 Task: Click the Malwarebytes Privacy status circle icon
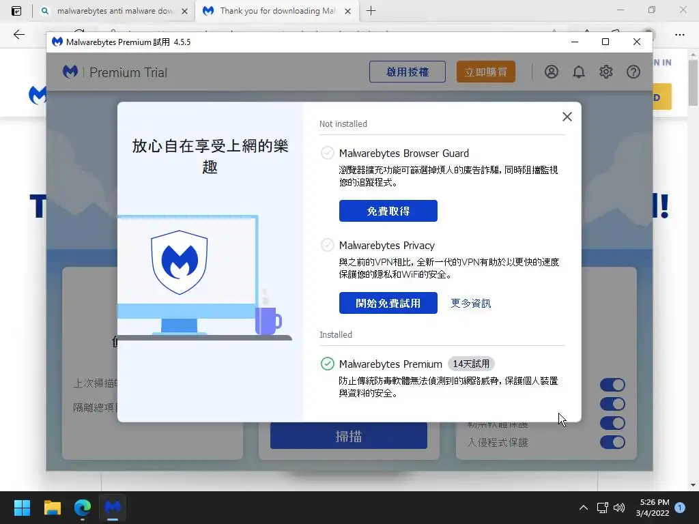327,245
